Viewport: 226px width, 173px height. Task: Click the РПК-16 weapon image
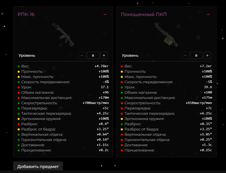click(x=63, y=35)
